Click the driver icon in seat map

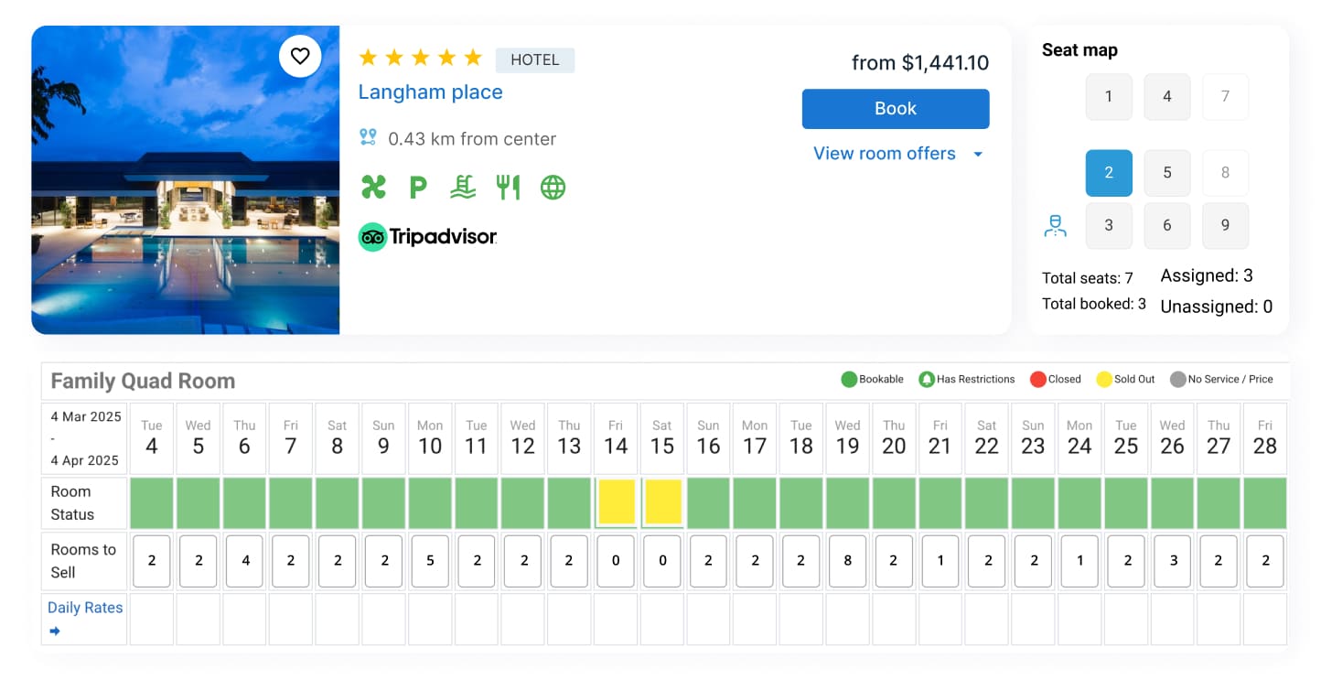(1055, 226)
